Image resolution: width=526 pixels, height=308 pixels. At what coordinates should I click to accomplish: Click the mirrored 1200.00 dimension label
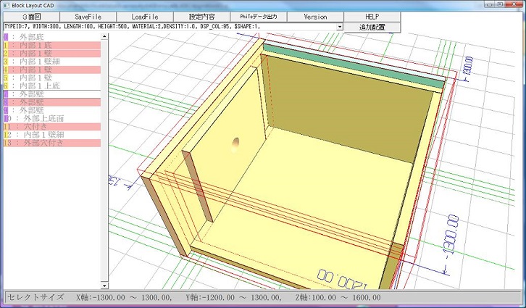[x=343, y=278]
